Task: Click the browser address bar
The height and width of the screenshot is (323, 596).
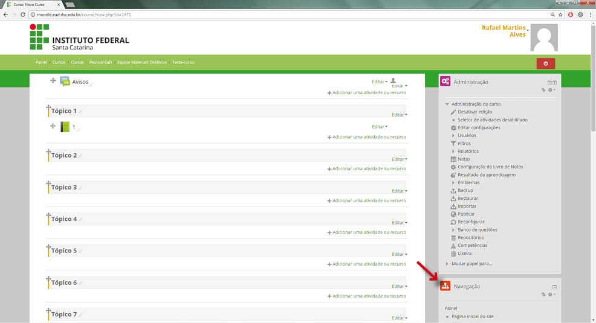Action: tap(290, 14)
